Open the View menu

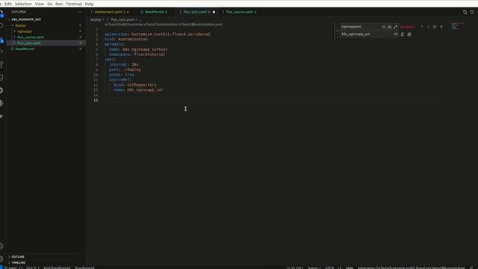click(x=40, y=4)
